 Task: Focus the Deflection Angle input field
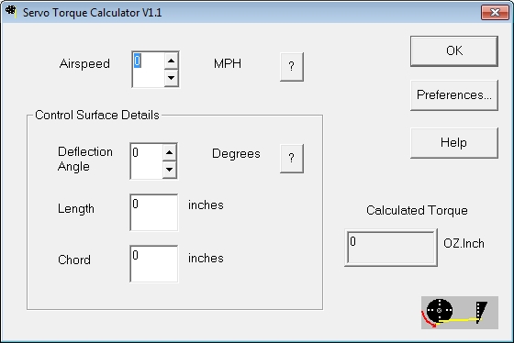[x=146, y=161]
